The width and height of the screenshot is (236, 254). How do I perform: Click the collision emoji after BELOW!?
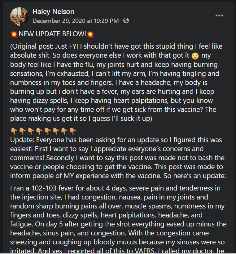coord(90,34)
